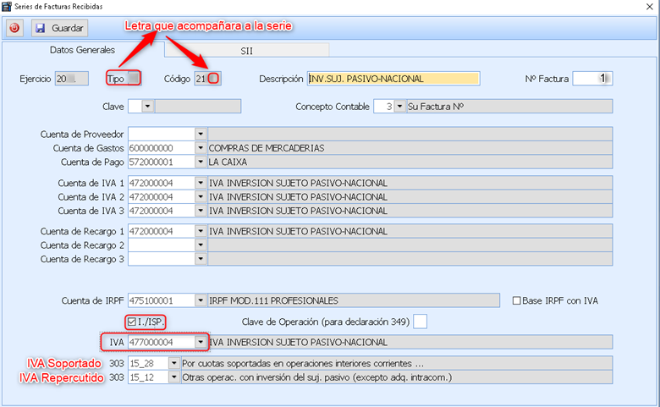Open the Cuenta de IRPF dropdown
Viewport: 660px width, 407px height.
click(x=201, y=300)
